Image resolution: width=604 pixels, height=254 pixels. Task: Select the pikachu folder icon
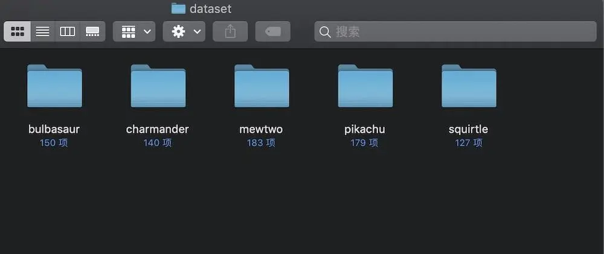pos(365,86)
